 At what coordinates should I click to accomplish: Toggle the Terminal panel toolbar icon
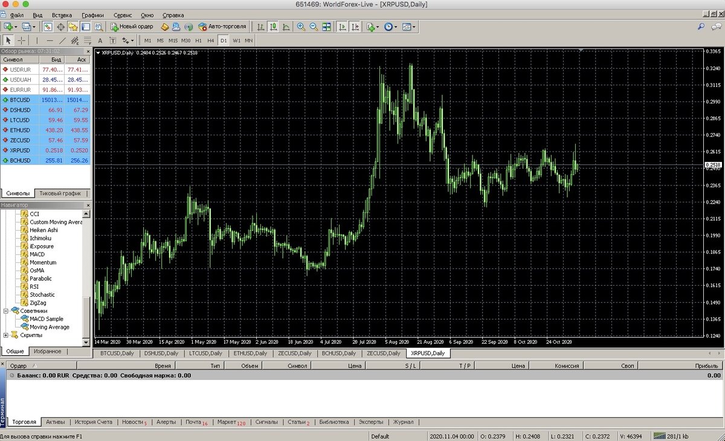[x=85, y=27]
